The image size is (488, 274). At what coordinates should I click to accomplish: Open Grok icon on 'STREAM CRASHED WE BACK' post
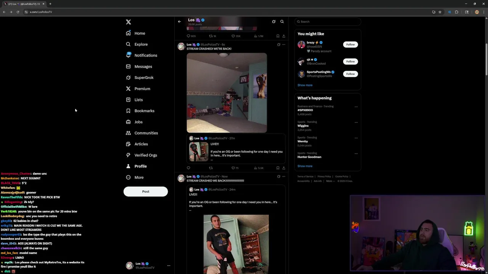279,177
